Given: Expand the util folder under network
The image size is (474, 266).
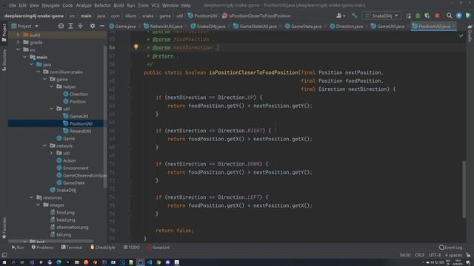Looking at the screenshot, I should (51, 153).
